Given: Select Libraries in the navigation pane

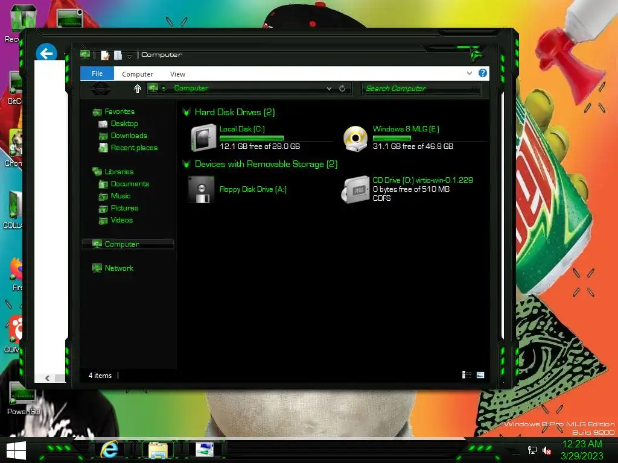Looking at the screenshot, I should 119,172.
